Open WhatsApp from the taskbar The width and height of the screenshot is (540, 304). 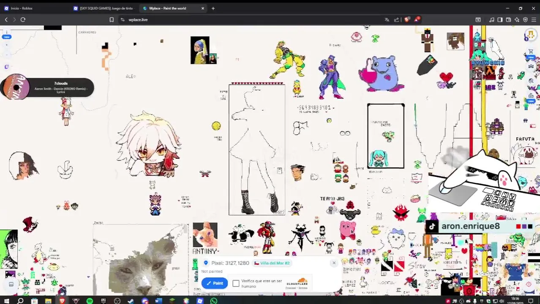pyautogui.click(x=213, y=301)
